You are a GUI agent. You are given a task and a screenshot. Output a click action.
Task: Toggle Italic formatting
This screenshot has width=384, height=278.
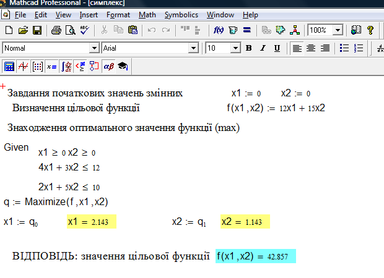tap(263, 48)
